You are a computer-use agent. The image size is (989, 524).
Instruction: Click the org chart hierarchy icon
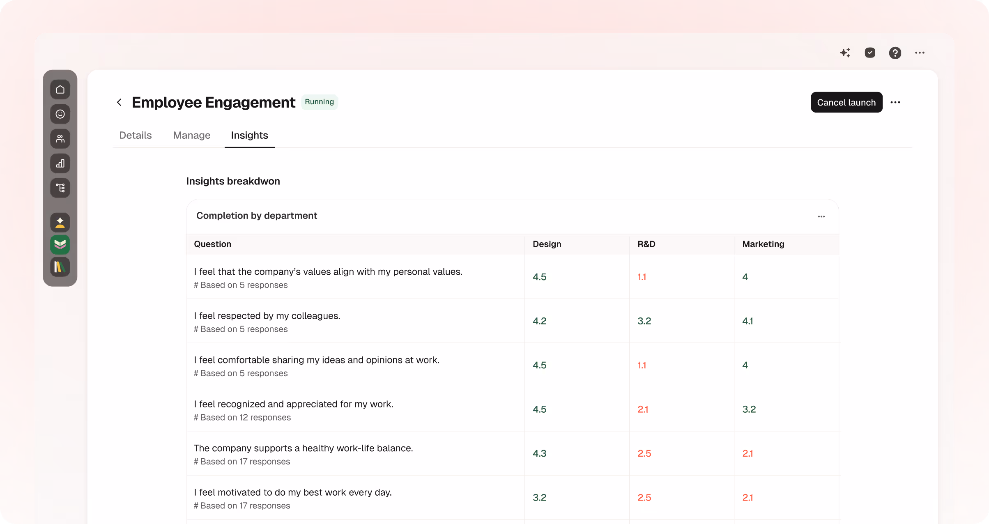coord(60,188)
